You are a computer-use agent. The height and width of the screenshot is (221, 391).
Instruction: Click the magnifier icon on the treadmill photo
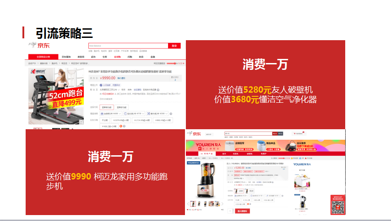81,122
